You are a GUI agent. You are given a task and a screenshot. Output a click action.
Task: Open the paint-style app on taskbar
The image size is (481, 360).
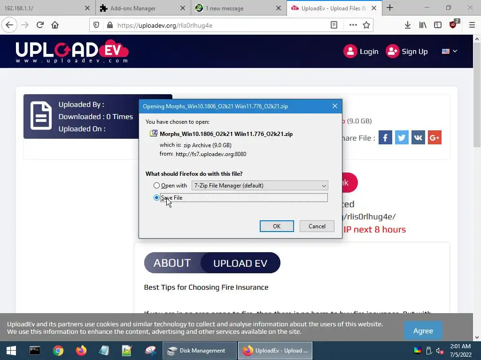(150, 351)
